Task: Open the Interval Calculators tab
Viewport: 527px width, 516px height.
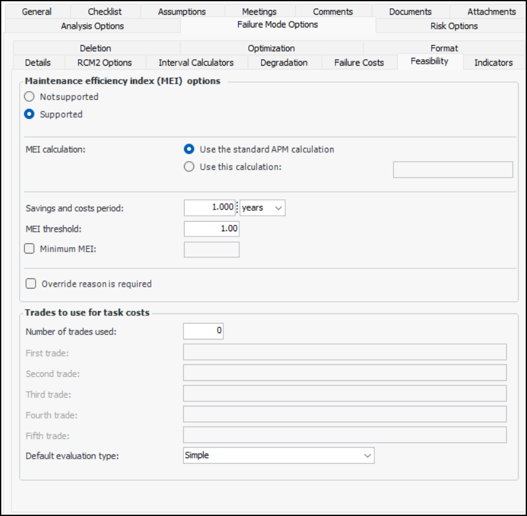Action: [196, 62]
